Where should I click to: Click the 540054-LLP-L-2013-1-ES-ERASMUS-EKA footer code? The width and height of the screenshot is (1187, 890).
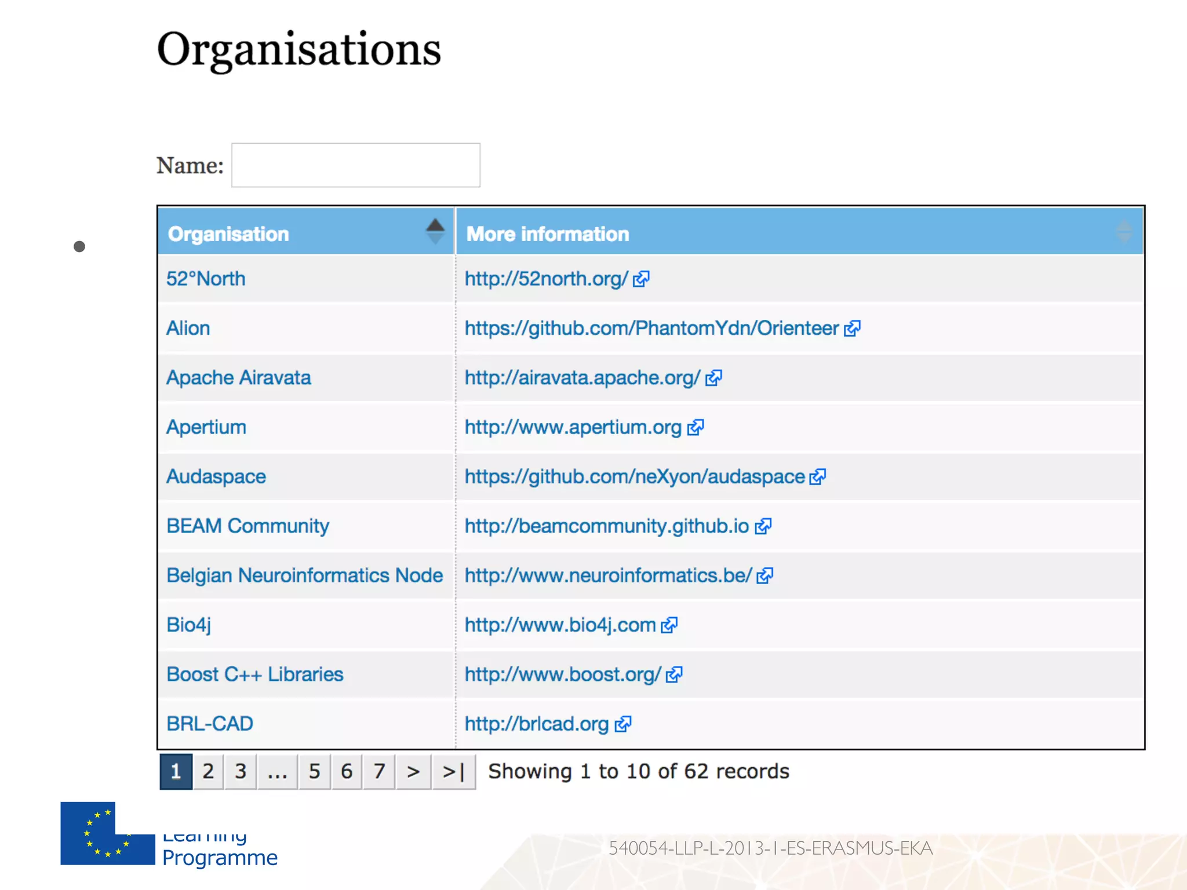(771, 848)
